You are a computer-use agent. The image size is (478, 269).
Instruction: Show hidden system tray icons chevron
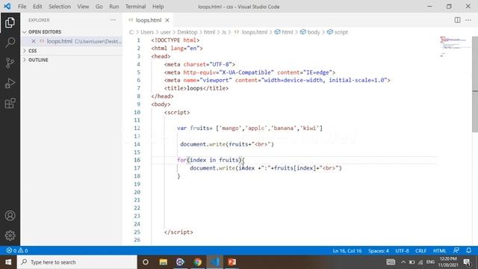(x=403, y=262)
